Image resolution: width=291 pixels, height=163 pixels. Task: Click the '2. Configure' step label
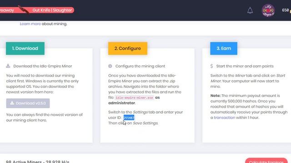(128, 48)
